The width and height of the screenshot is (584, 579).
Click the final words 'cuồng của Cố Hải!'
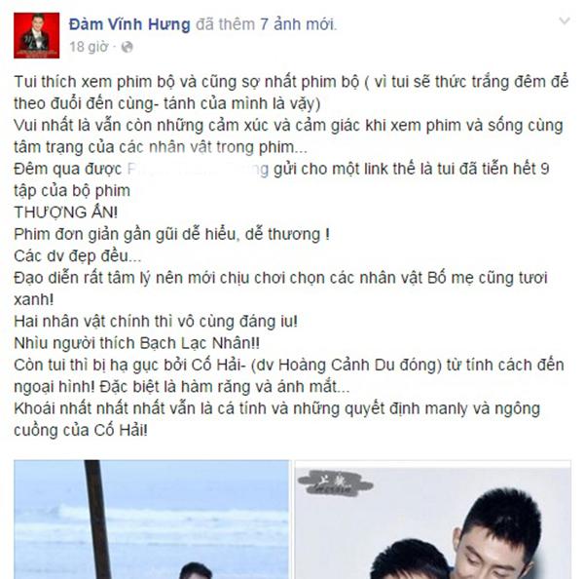click(x=81, y=431)
